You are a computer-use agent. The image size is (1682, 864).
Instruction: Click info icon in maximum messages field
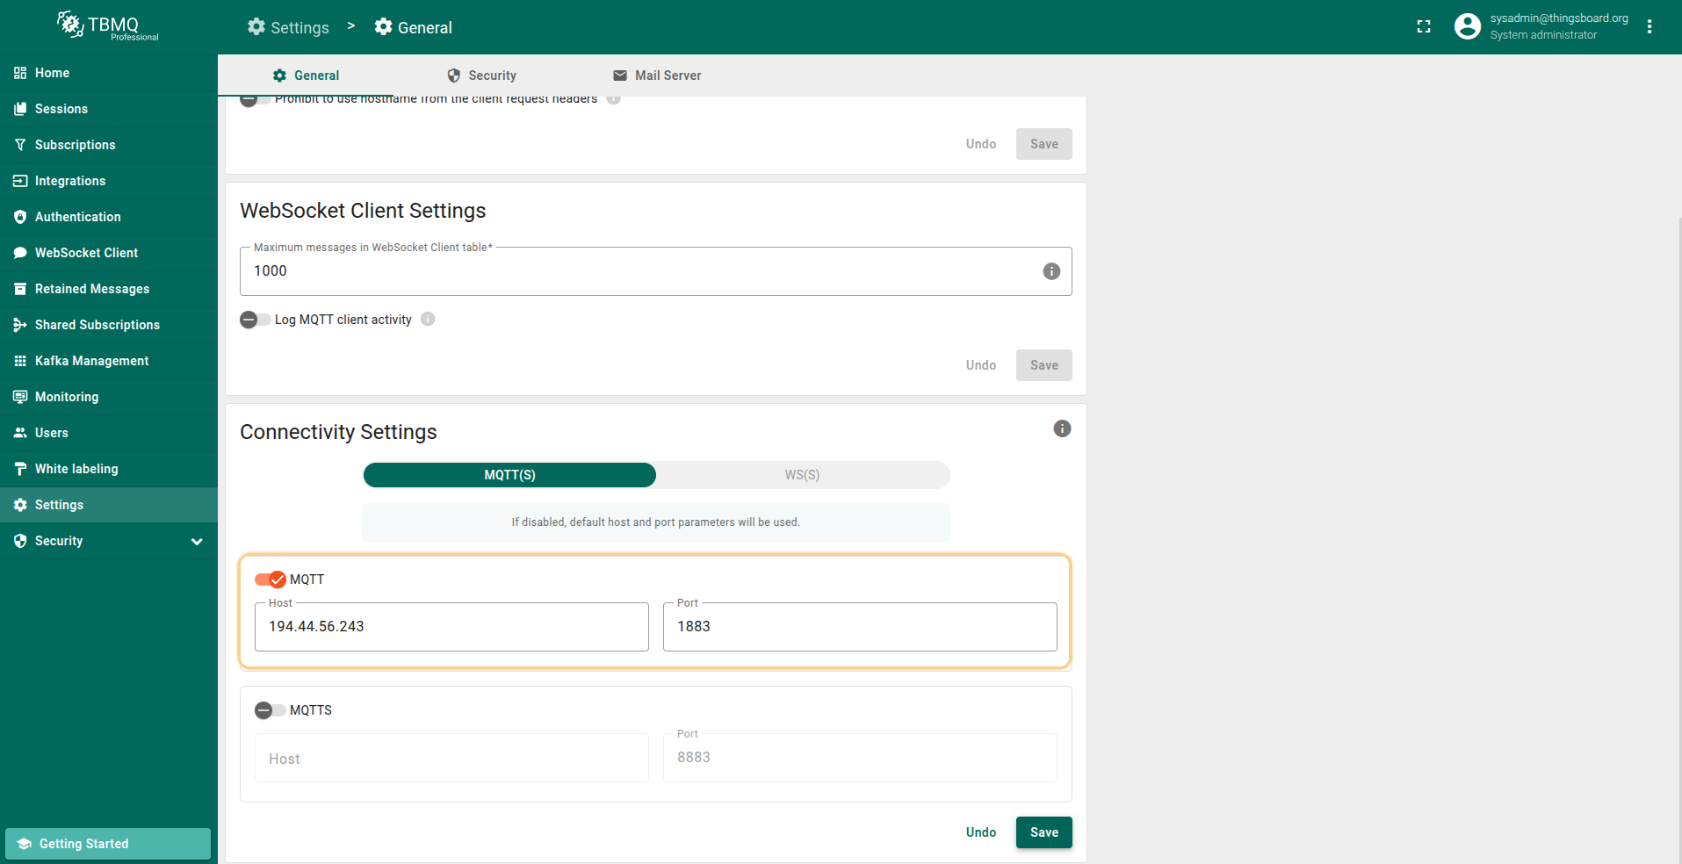[1050, 271]
